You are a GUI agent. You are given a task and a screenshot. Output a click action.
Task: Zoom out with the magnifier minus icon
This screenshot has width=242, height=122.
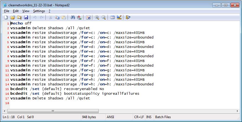[104, 17]
